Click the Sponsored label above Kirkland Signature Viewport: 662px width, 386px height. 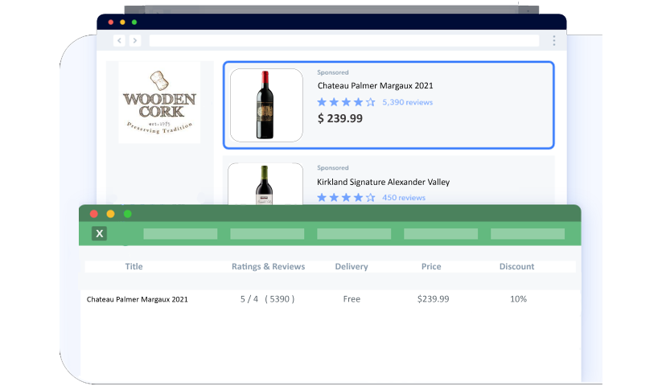tap(333, 168)
